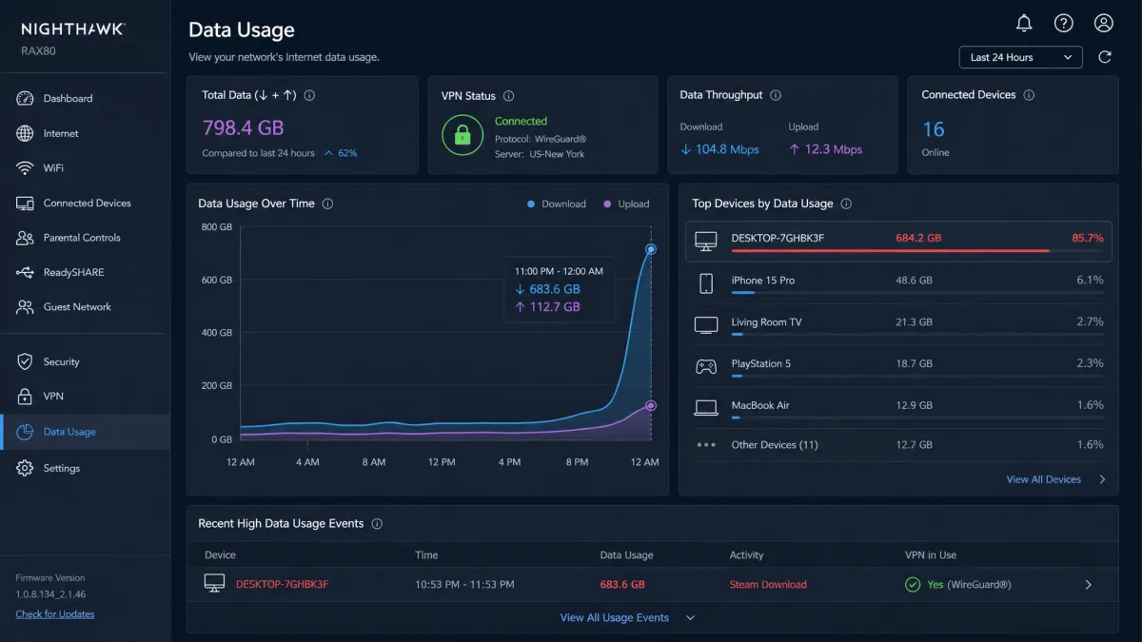Click the NIGHTHAWK logo

coord(72,29)
